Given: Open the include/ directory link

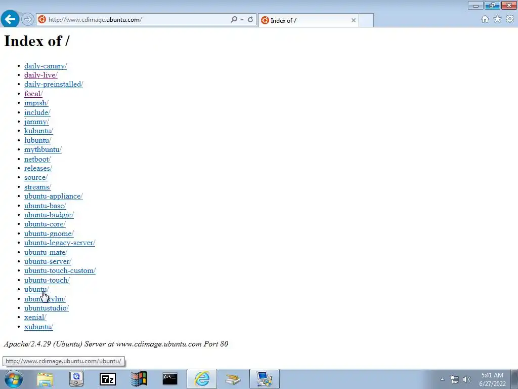Looking at the screenshot, I should (x=37, y=112).
